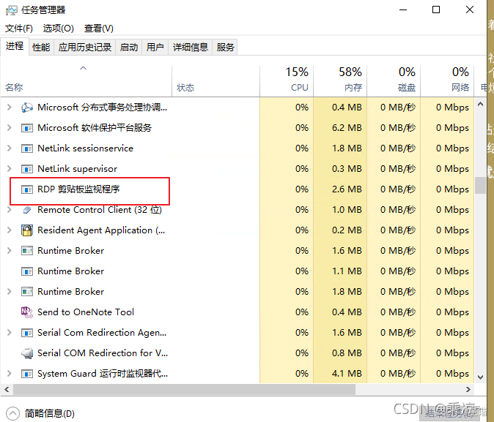This screenshot has height=422, width=494.
Task: Click the Serial COM Redirection for V... icon
Action: click(x=27, y=353)
